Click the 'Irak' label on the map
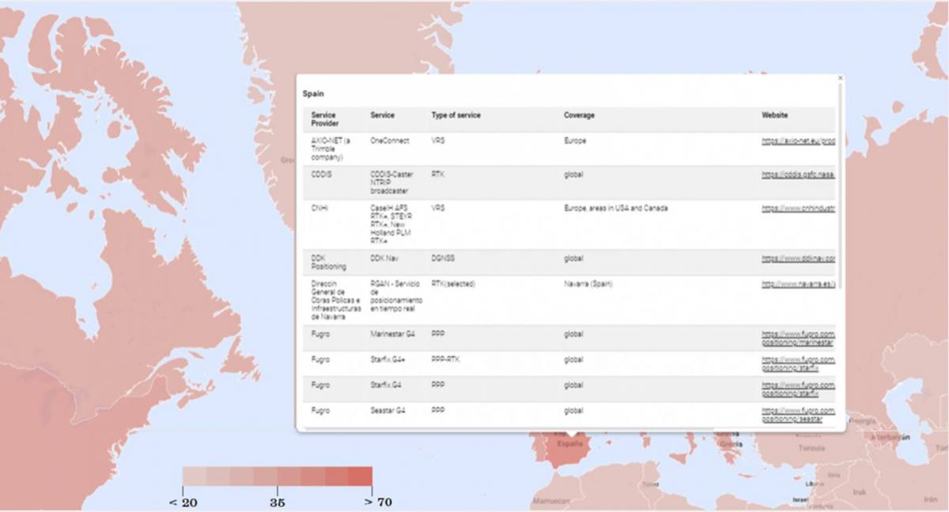Image resolution: width=949 pixels, height=512 pixels. pyautogui.click(x=860, y=491)
